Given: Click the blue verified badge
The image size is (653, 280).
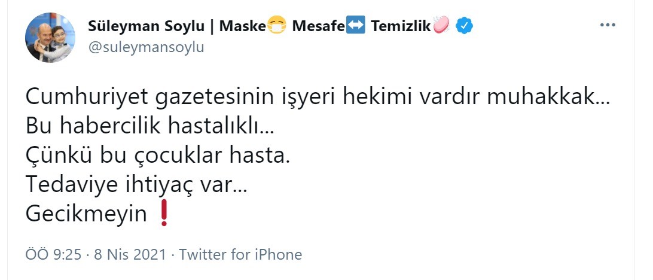Looking at the screenshot, I should 465,26.
